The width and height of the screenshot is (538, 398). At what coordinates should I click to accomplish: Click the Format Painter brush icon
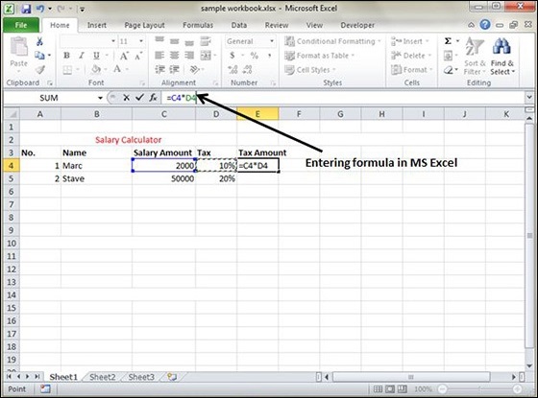tap(40, 70)
